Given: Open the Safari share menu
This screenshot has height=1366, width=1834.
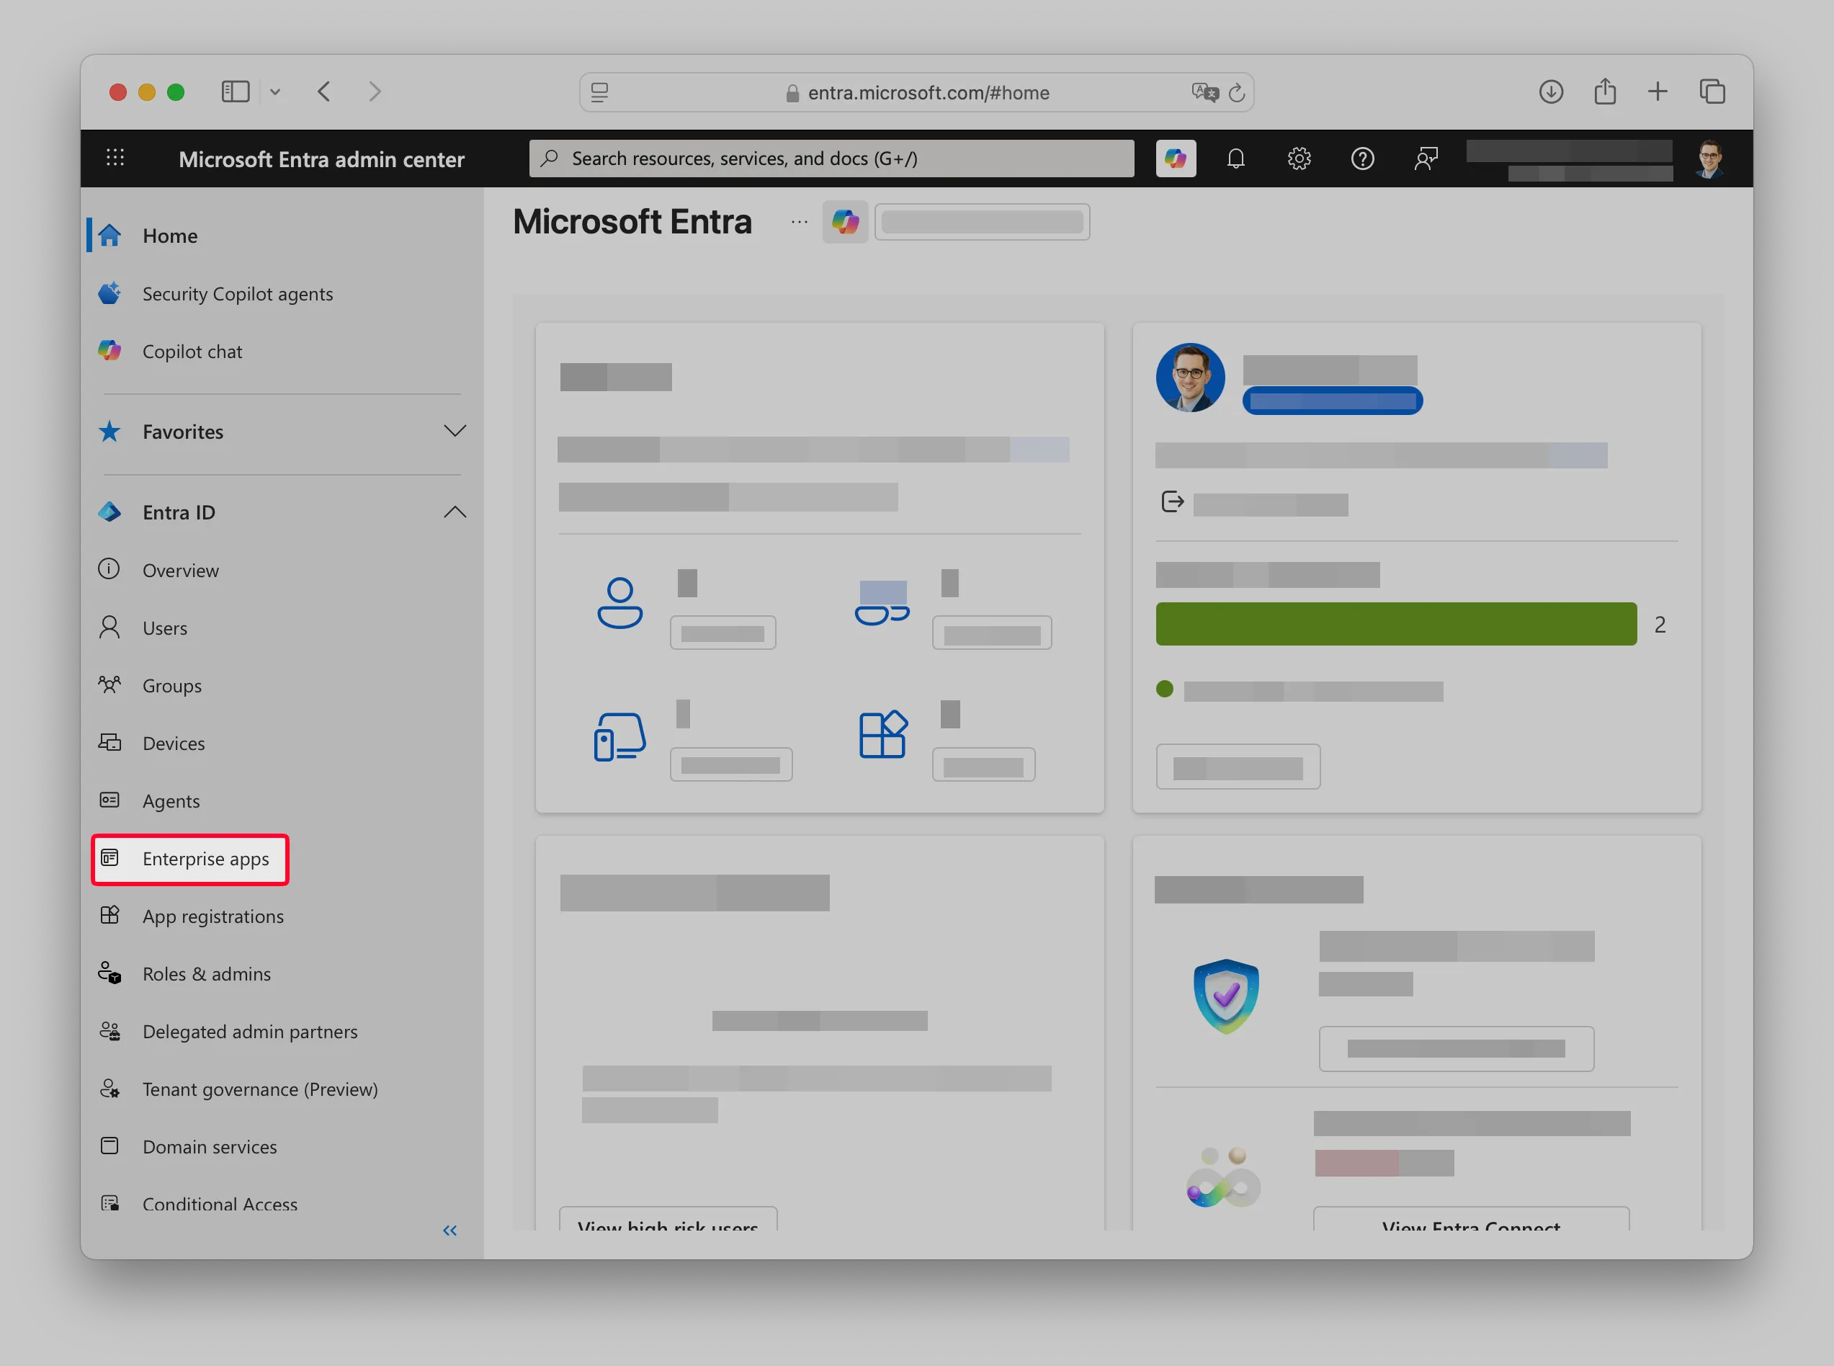Looking at the screenshot, I should coord(1604,90).
